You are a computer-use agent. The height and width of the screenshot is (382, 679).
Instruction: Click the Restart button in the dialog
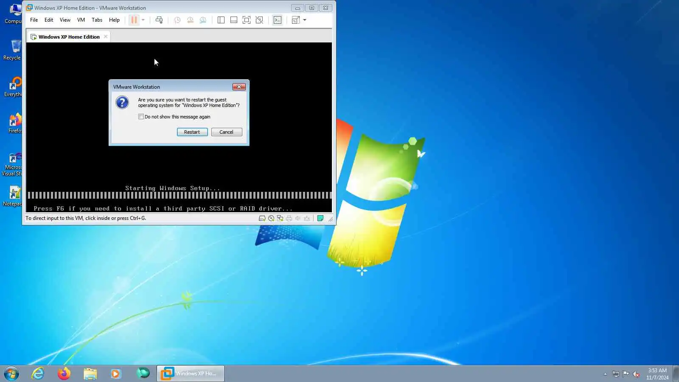click(x=192, y=132)
